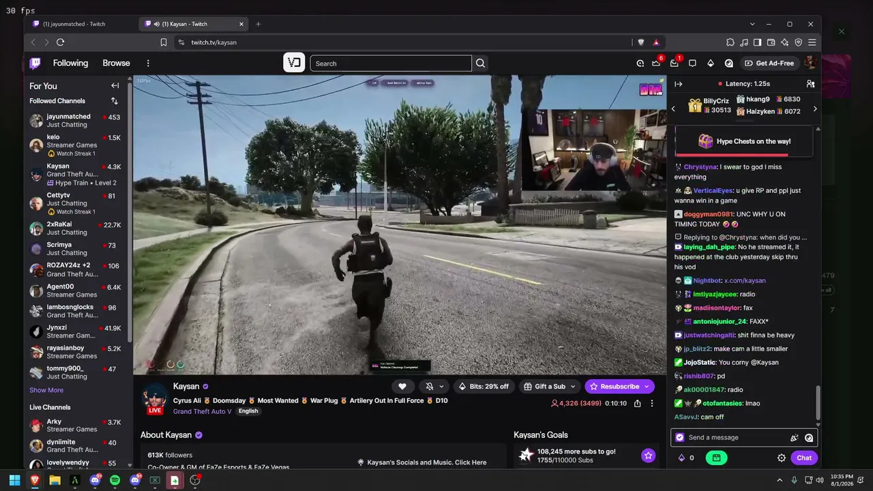This screenshot has width=873, height=491.
Task: Open the Get Bits diamond icon in header
Action: [x=711, y=63]
